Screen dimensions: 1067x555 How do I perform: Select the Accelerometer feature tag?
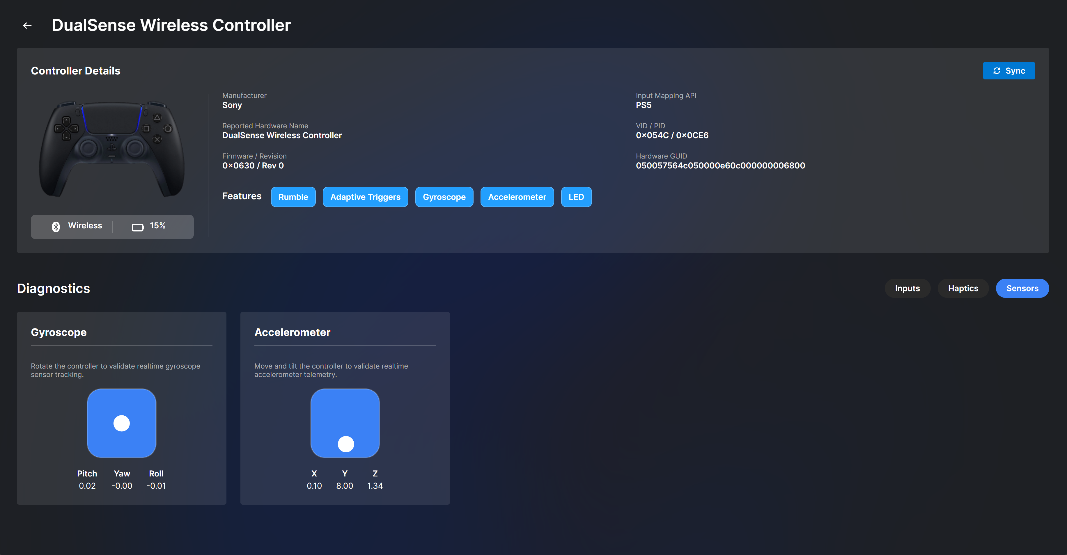[517, 197]
